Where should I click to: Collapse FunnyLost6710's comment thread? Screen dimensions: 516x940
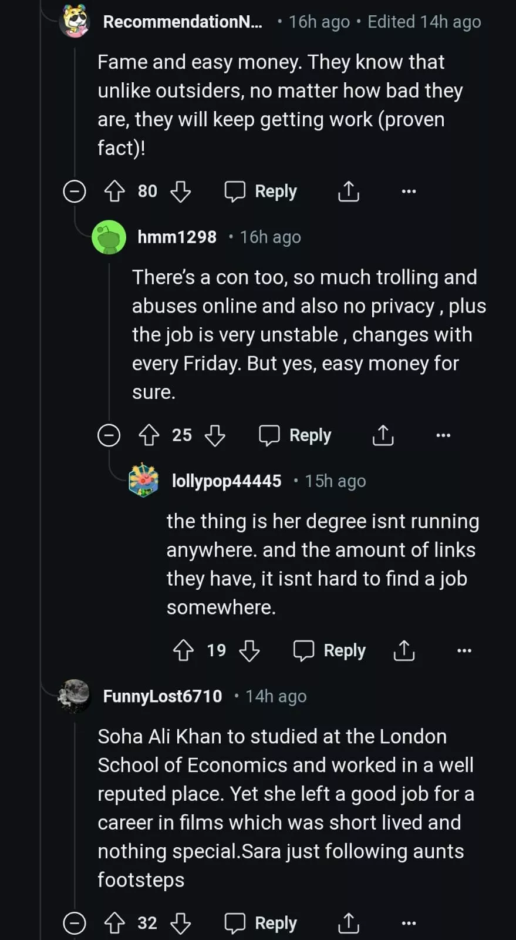pos(75,923)
